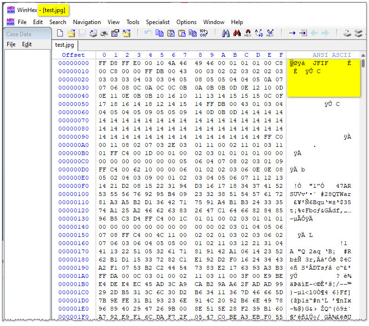369x326 pixels.
Task: Open the Properties checklist icon
Action: pos(115,33)
